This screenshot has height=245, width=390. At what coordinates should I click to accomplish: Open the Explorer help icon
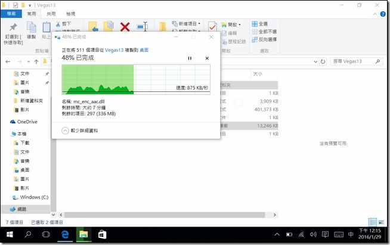[x=383, y=14]
